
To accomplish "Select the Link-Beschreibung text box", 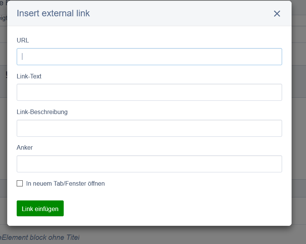I will [149, 128].
